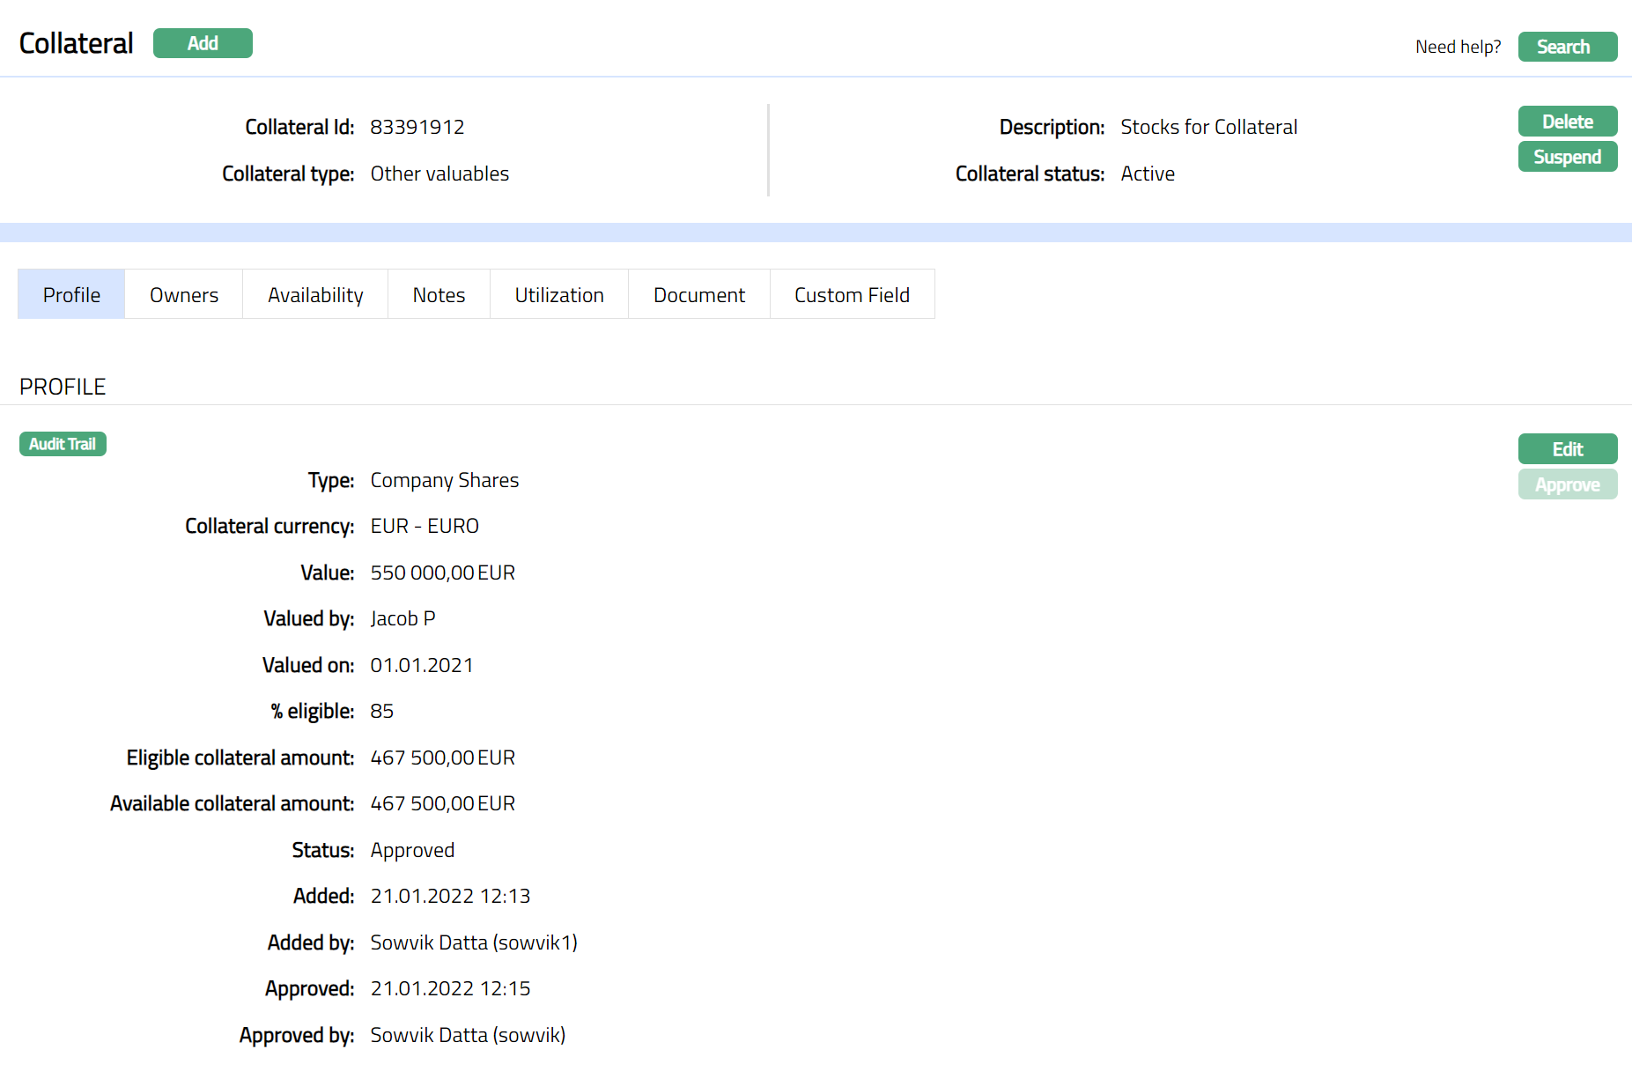1632x1079 pixels.
Task: Click the greyed-out Approve button
Action: coord(1567,484)
